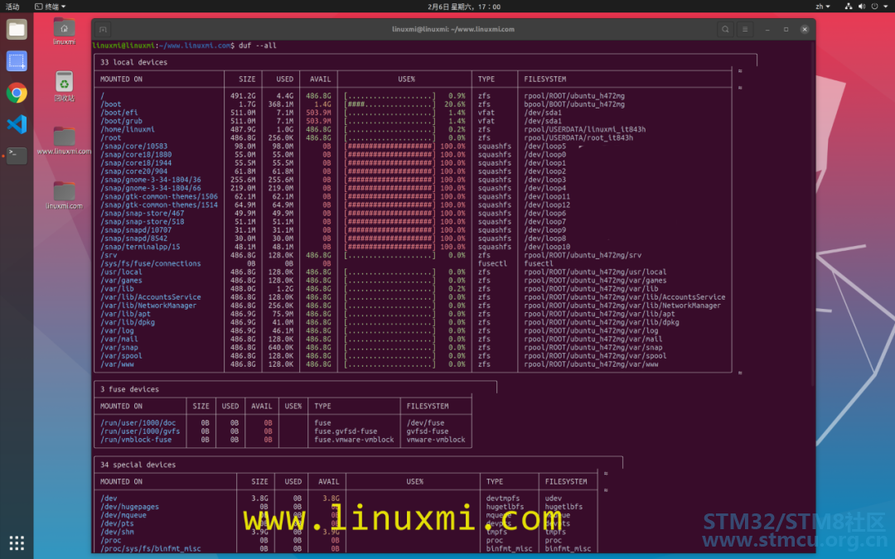Click the rpool/USERDATA/root_it843h filesystem
The image size is (895, 559).
(578, 137)
